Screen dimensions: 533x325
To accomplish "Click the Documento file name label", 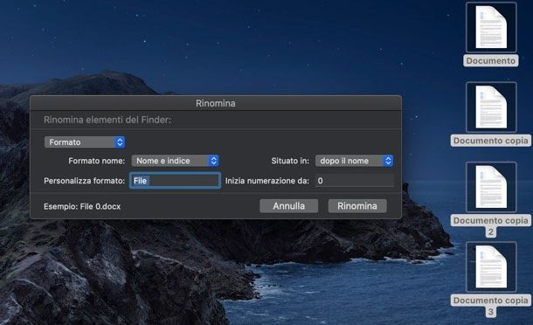I will pos(491,61).
